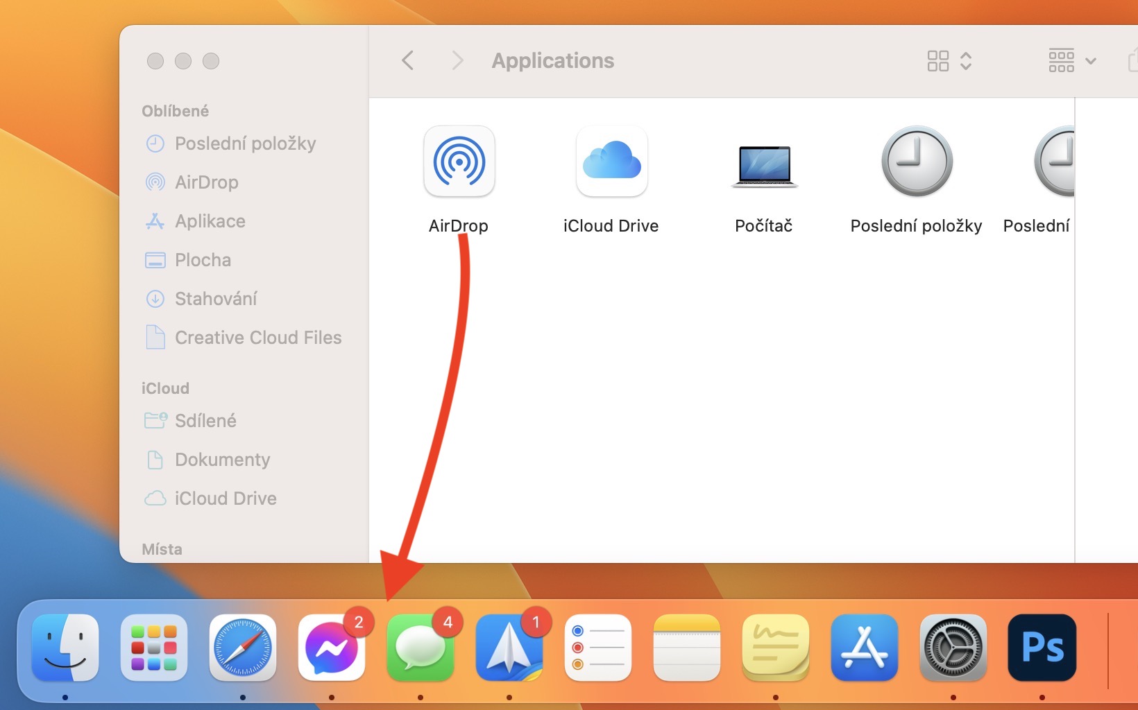Viewport: 1138px width, 710px height.
Task: Open the icon view switcher dropdown
Action: (949, 61)
